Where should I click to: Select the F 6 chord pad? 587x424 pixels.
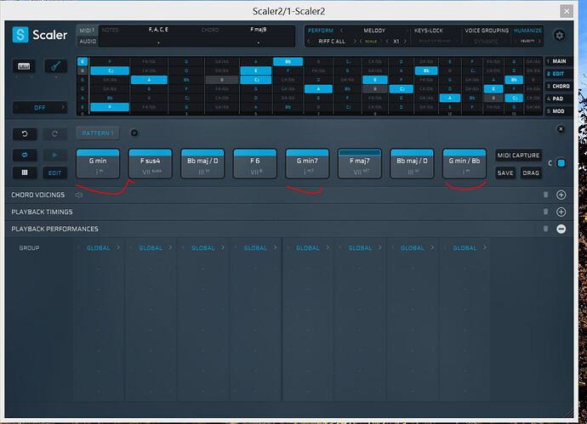point(255,164)
